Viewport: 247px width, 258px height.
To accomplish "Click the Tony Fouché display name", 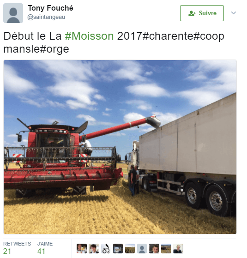I will click(x=50, y=8).
